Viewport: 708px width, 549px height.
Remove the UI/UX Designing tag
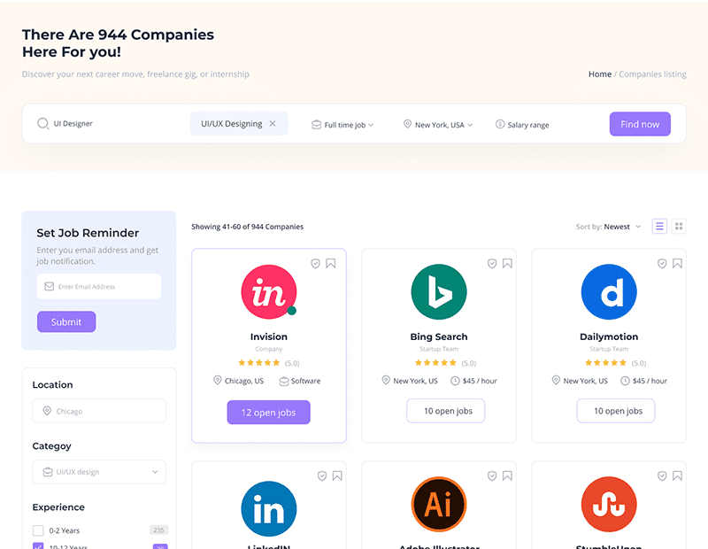[x=273, y=124]
